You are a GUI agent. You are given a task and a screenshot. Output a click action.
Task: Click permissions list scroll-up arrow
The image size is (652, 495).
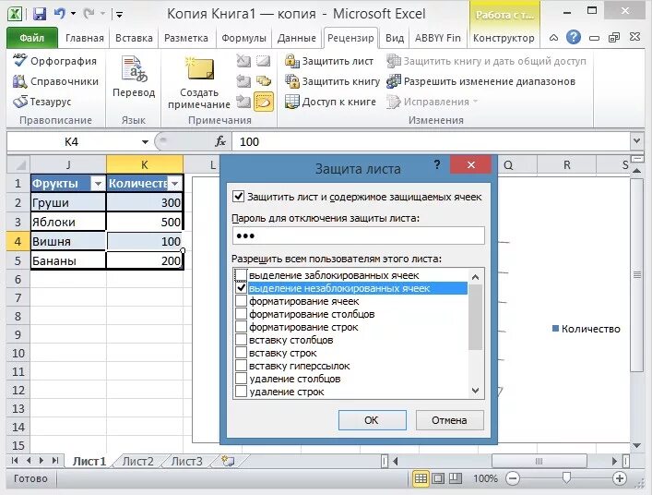point(475,277)
